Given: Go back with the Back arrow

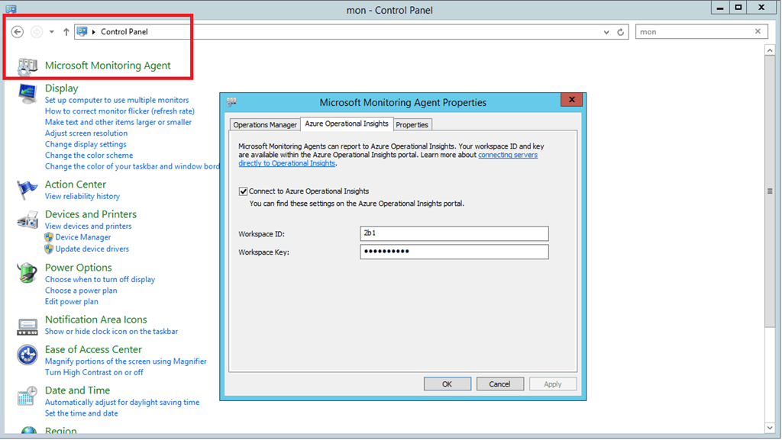Looking at the screenshot, I should coord(18,32).
